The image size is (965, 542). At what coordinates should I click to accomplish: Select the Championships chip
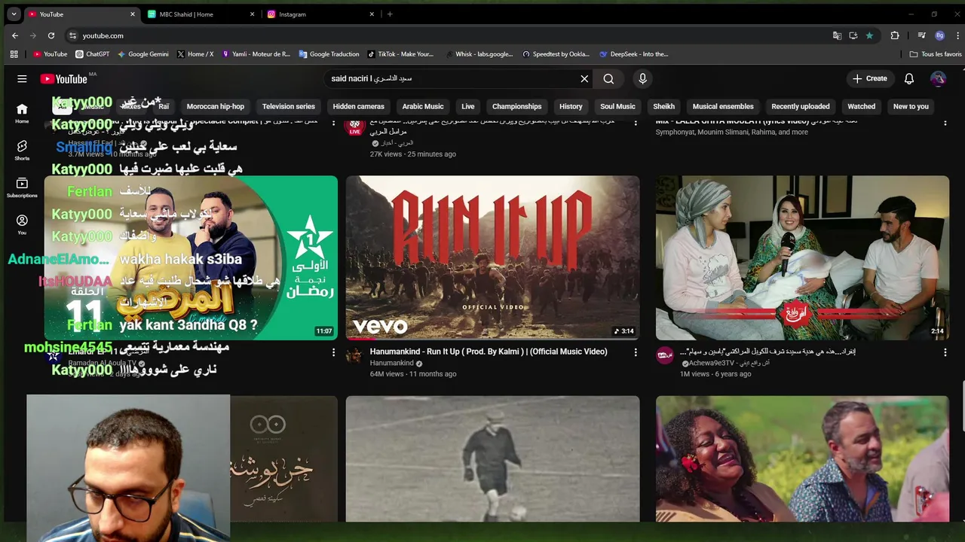pos(517,106)
